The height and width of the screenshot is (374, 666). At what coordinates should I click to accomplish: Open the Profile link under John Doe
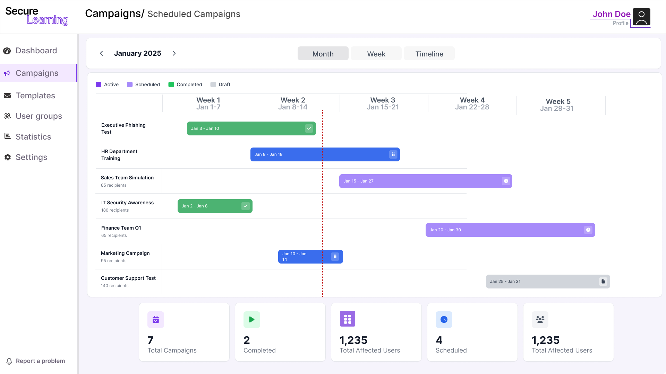pos(620,23)
